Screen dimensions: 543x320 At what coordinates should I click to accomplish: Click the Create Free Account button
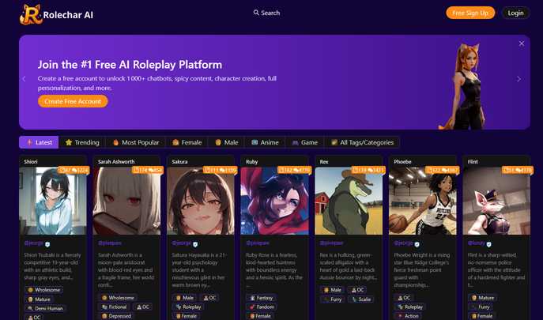tap(73, 101)
